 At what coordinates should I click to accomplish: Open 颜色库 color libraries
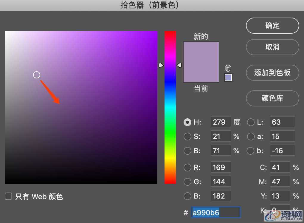(x=272, y=98)
